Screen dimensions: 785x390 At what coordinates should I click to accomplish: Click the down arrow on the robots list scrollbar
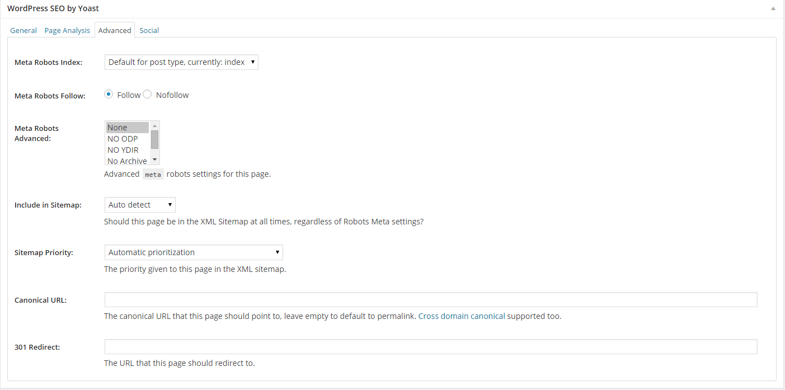(x=154, y=159)
